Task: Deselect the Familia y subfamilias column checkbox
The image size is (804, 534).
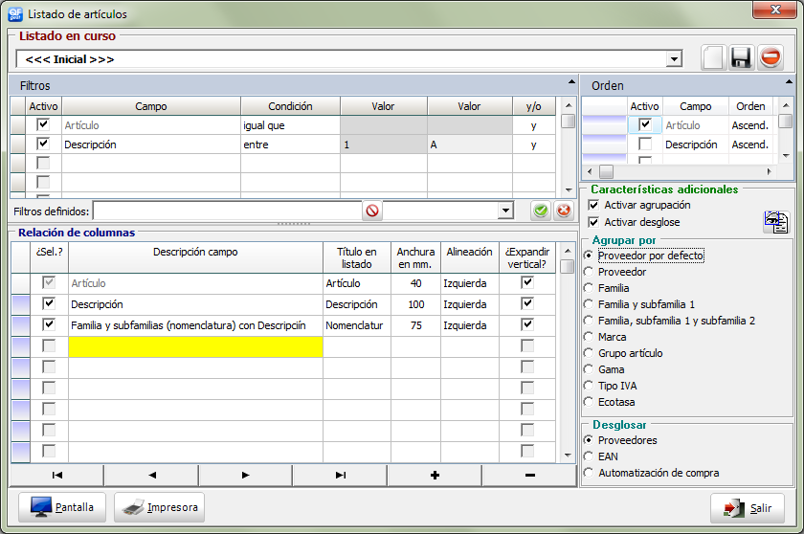Action: 49,324
